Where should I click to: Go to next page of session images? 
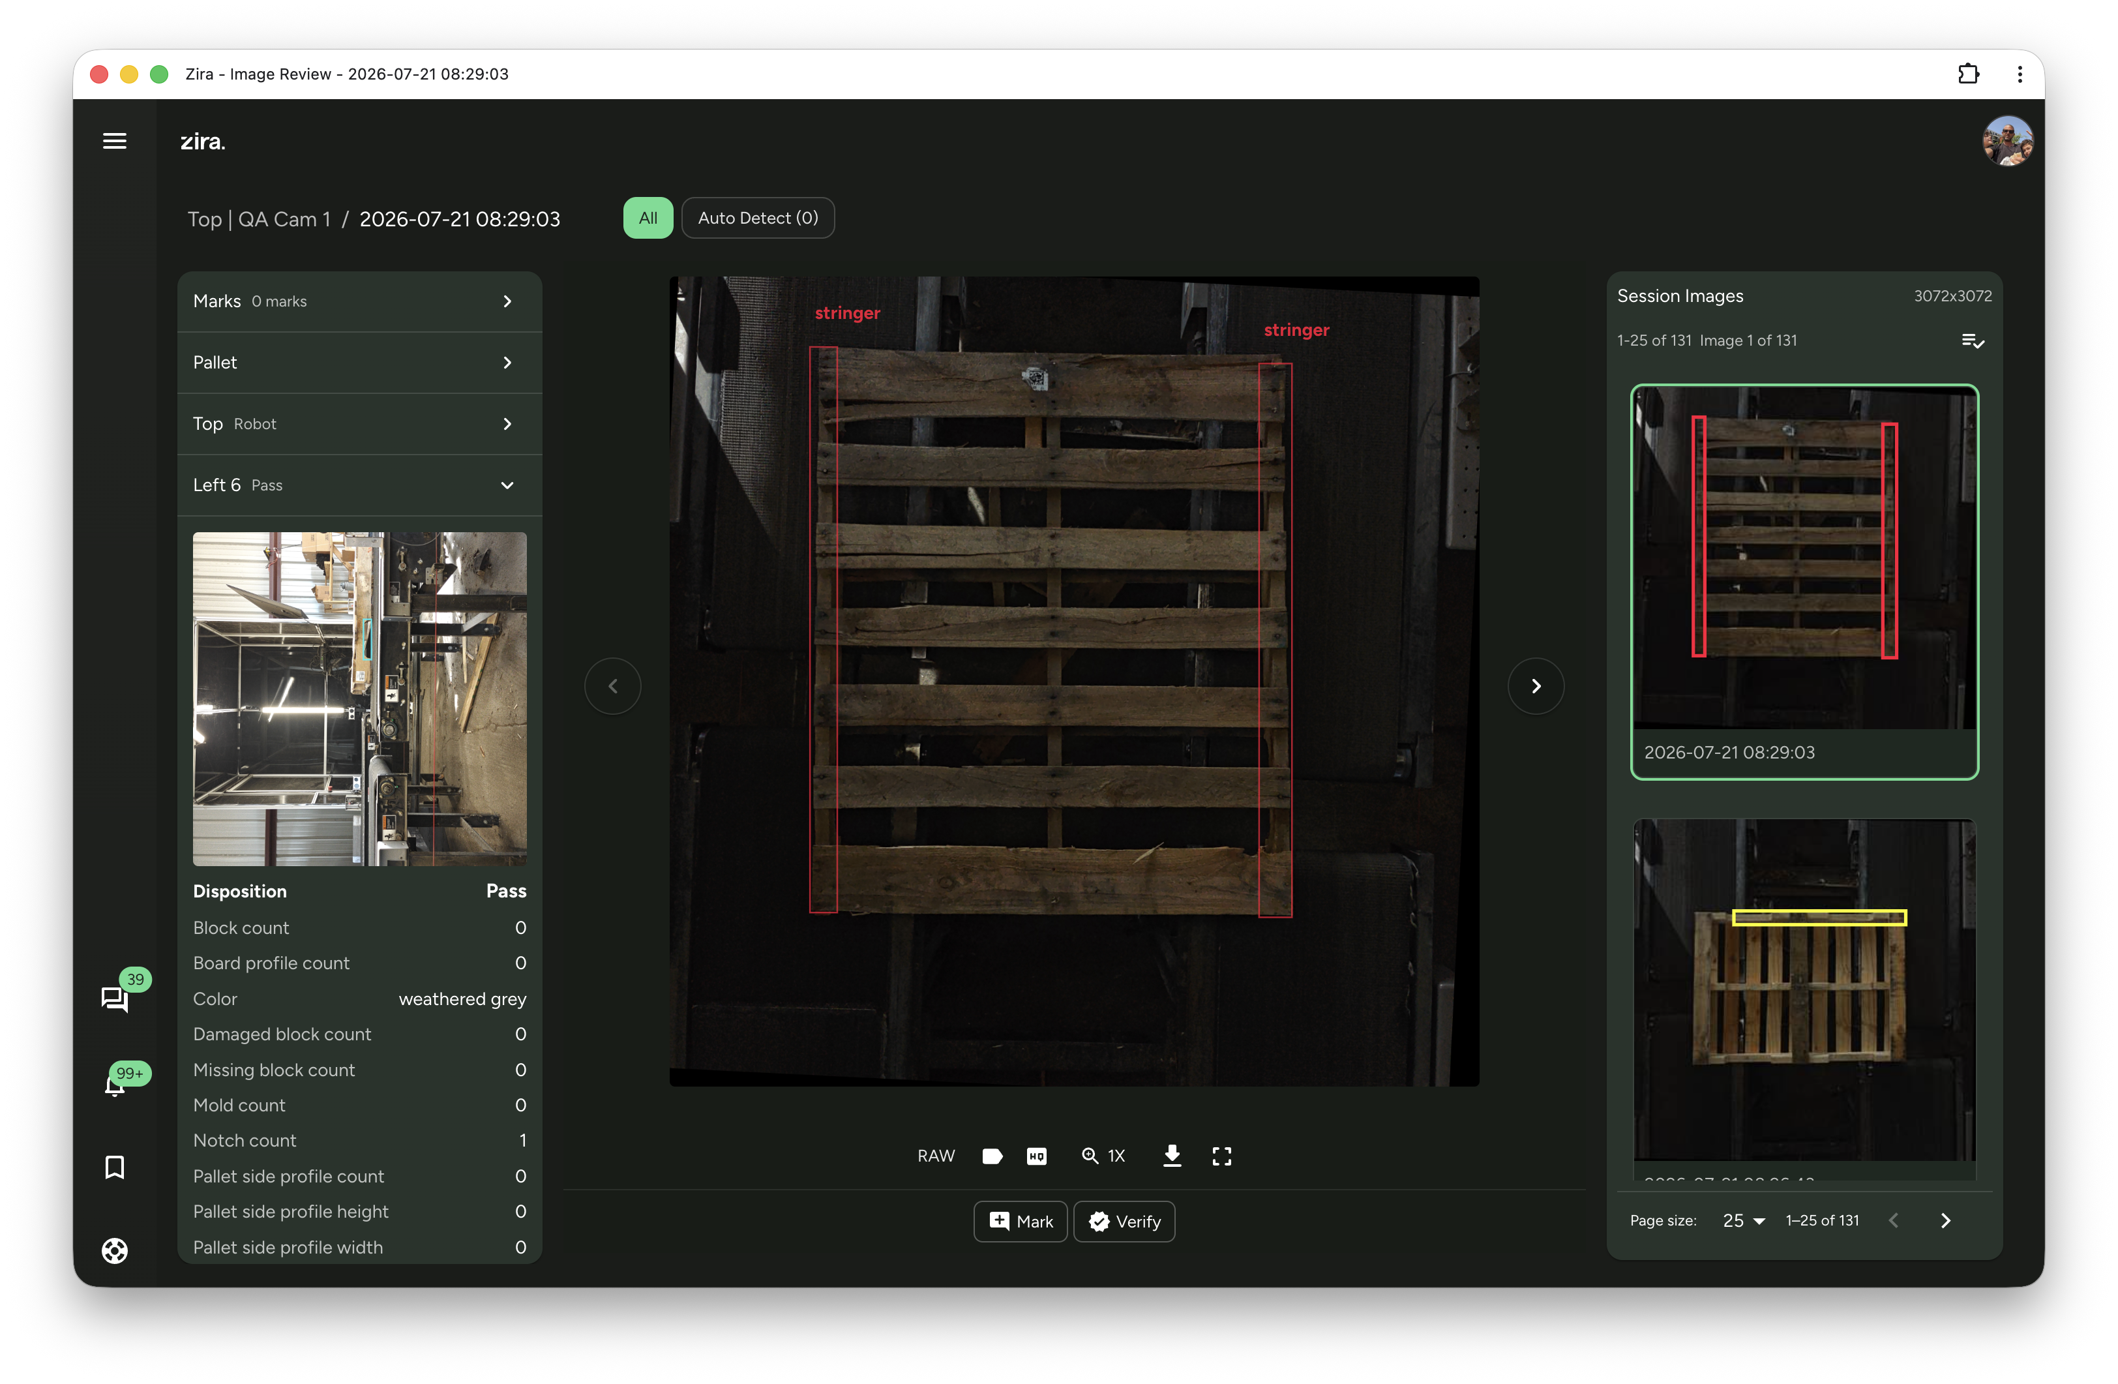click(1945, 1220)
